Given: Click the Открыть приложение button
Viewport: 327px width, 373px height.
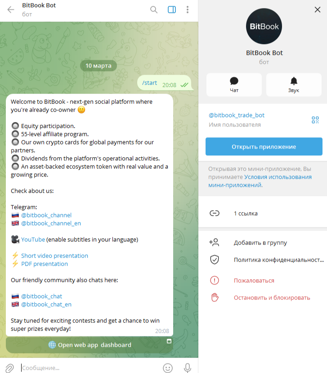Looking at the screenshot, I should 264,146.
